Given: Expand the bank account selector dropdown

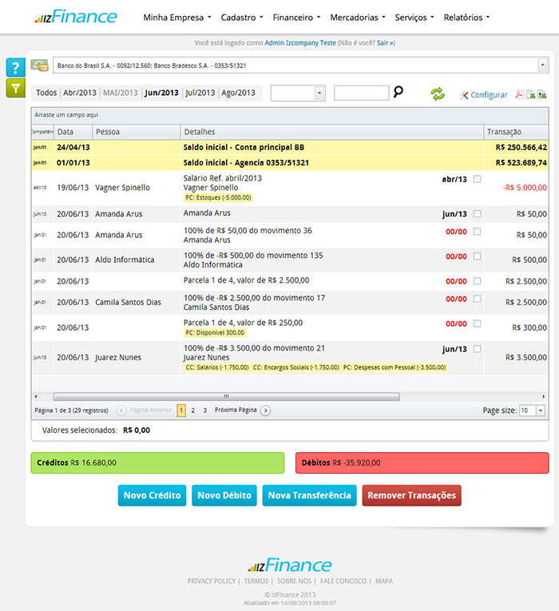Looking at the screenshot, I should (x=543, y=65).
